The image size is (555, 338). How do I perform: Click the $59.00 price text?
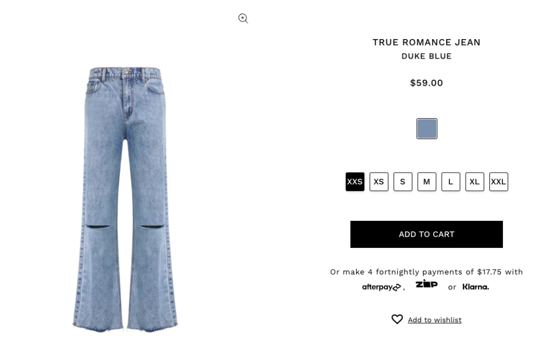427,83
